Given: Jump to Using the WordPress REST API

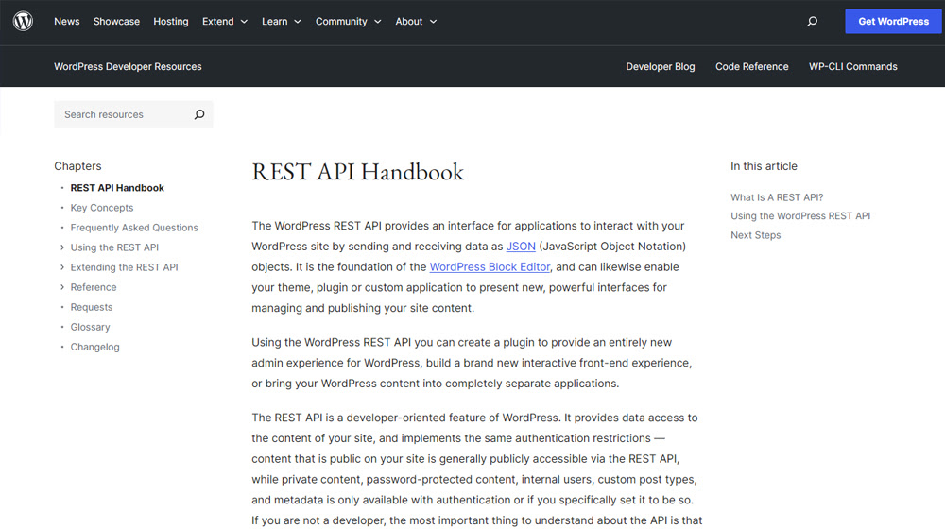Looking at the screenshot, I should (800, 216).
